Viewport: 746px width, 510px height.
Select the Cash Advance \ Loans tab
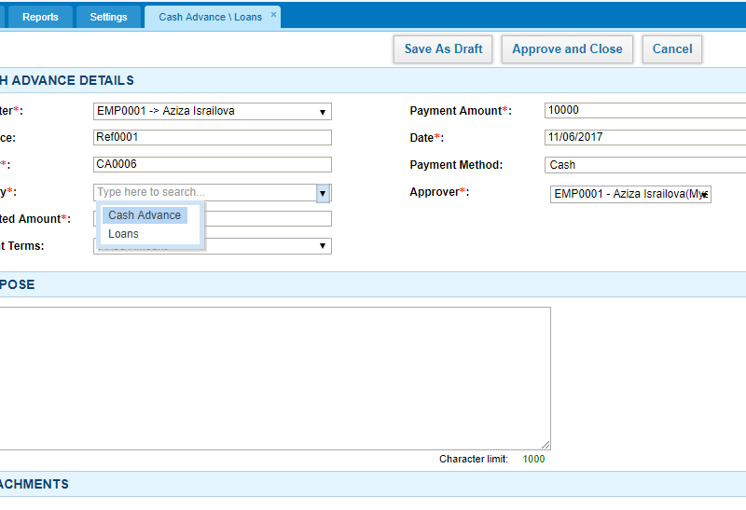(211, 17)
